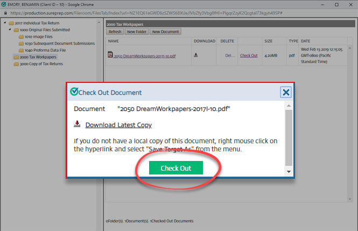Click the download icon in file row

point(195,55)
